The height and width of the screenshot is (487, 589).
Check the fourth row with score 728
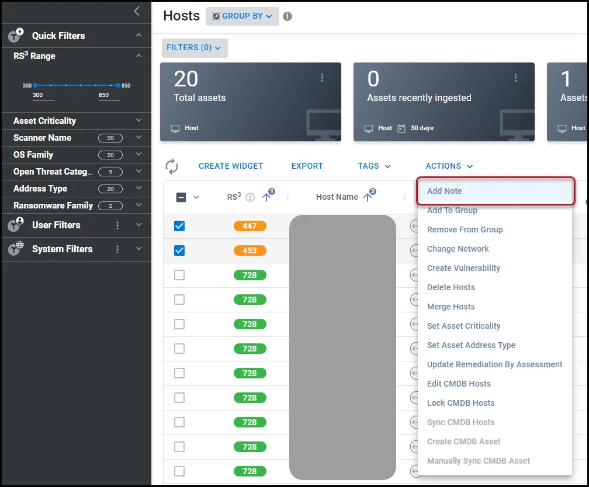(x=179, y=349)
